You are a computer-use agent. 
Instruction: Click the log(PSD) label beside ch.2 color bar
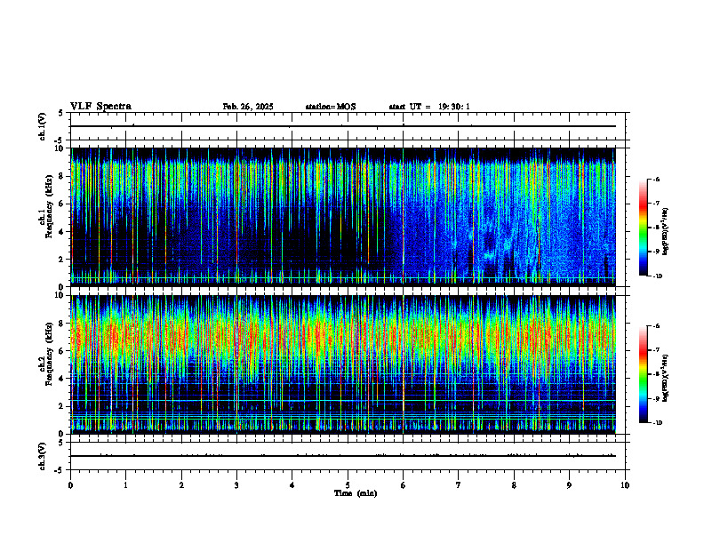(666, 378)
